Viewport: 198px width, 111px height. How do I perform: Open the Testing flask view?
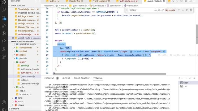pos(4,49)
